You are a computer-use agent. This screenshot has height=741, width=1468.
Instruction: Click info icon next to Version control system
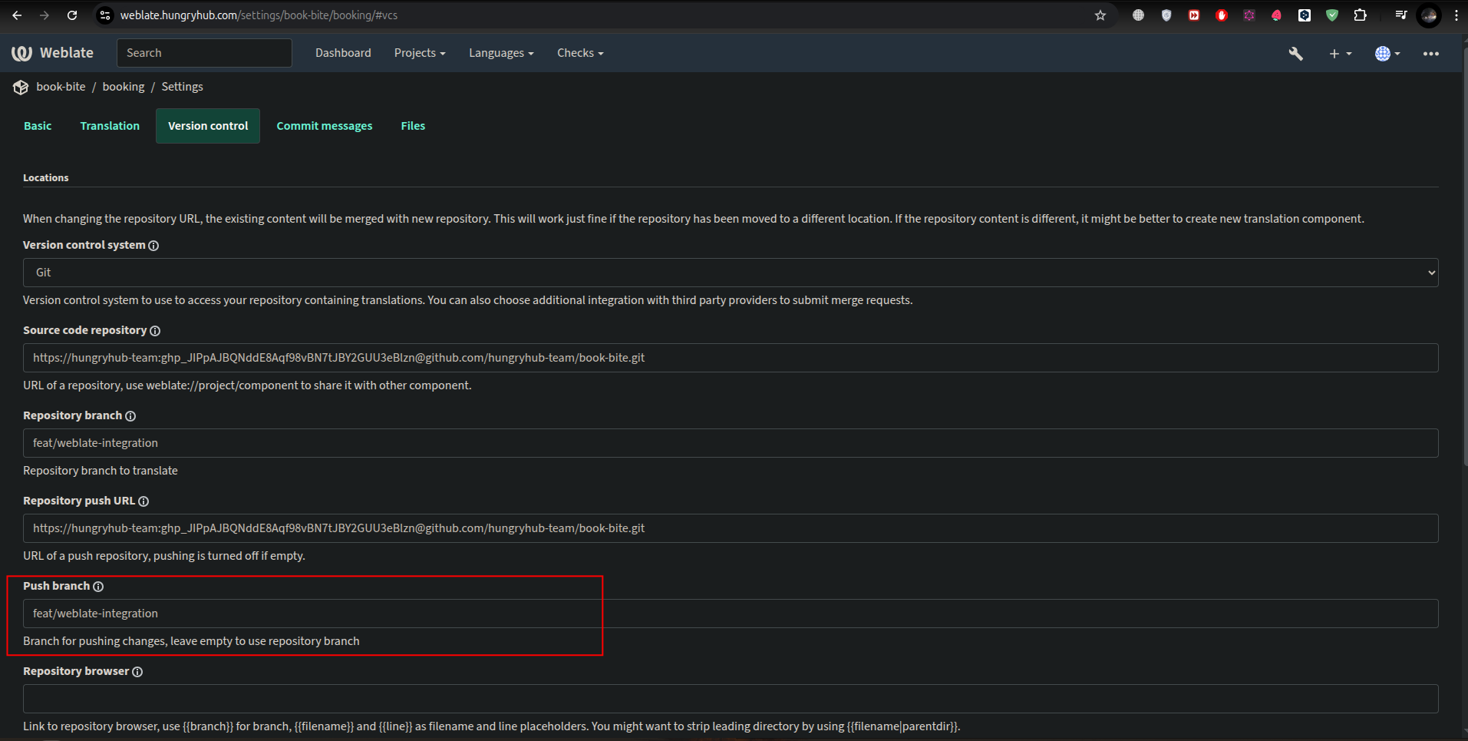[x=153, y=246]
